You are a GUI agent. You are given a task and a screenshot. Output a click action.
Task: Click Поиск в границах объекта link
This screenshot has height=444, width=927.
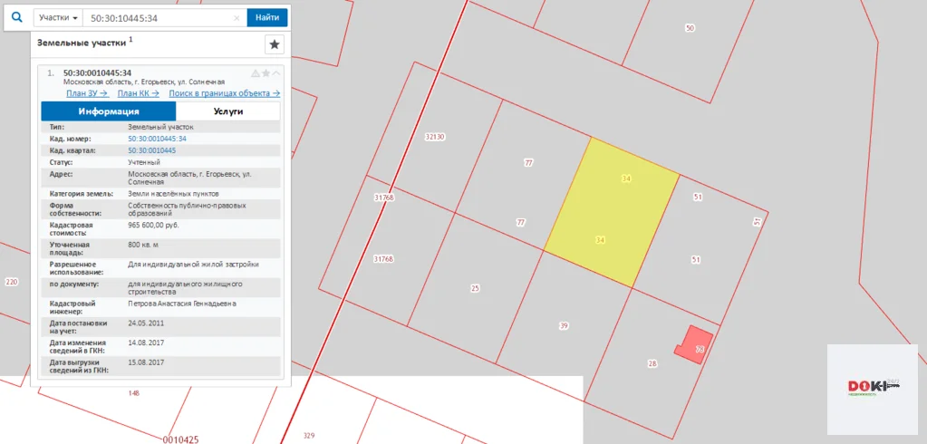[224, 92]
